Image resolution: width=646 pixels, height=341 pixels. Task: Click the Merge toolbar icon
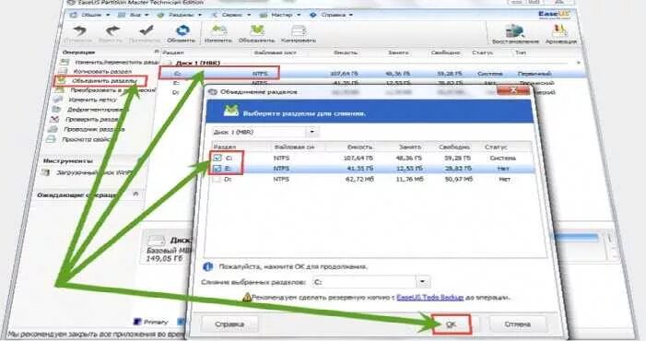point(257,30)
